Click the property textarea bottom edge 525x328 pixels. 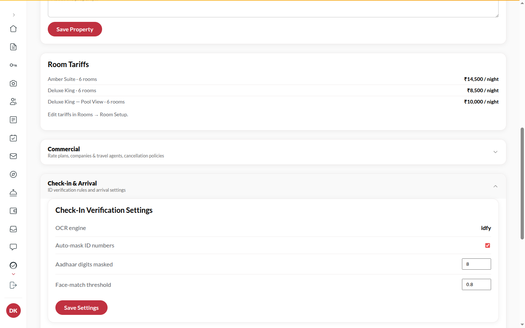273,17
